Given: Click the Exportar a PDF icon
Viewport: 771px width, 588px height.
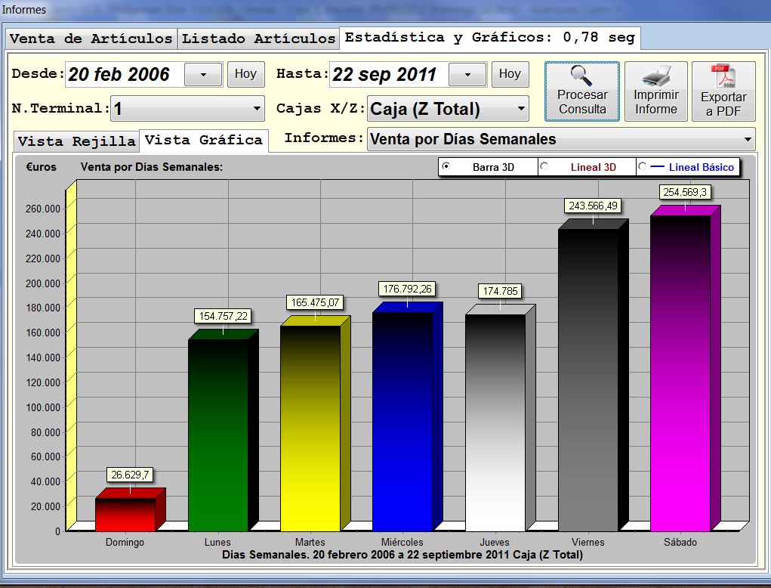Looking at the screenshot, I should pyautogui.click(x=723, y=76).
